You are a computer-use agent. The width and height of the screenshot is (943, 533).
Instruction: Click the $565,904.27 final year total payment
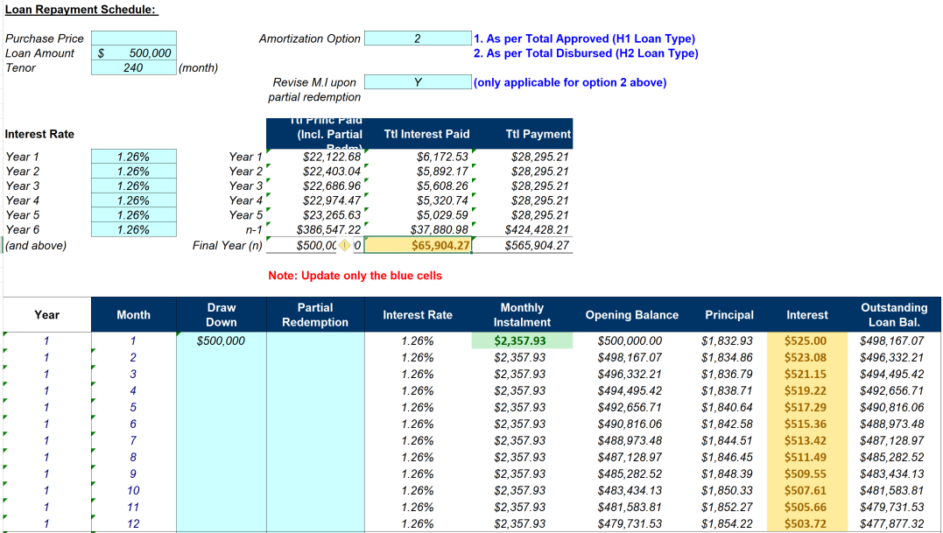537,245
